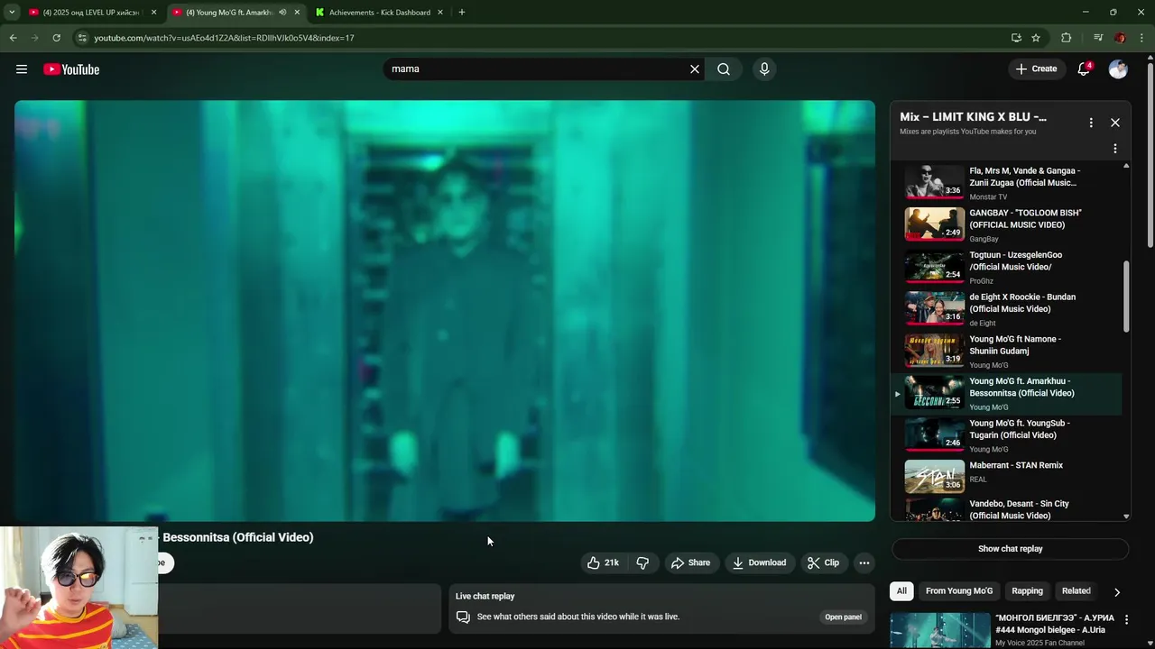Image resolution: width=1155 pixels, height=649 pixels.
Task: Open the notifications bell
Action: [x=1084, y=69]
